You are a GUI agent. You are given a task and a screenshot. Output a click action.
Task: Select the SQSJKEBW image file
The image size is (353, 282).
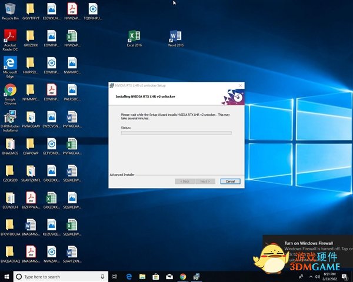click(72, 200)
